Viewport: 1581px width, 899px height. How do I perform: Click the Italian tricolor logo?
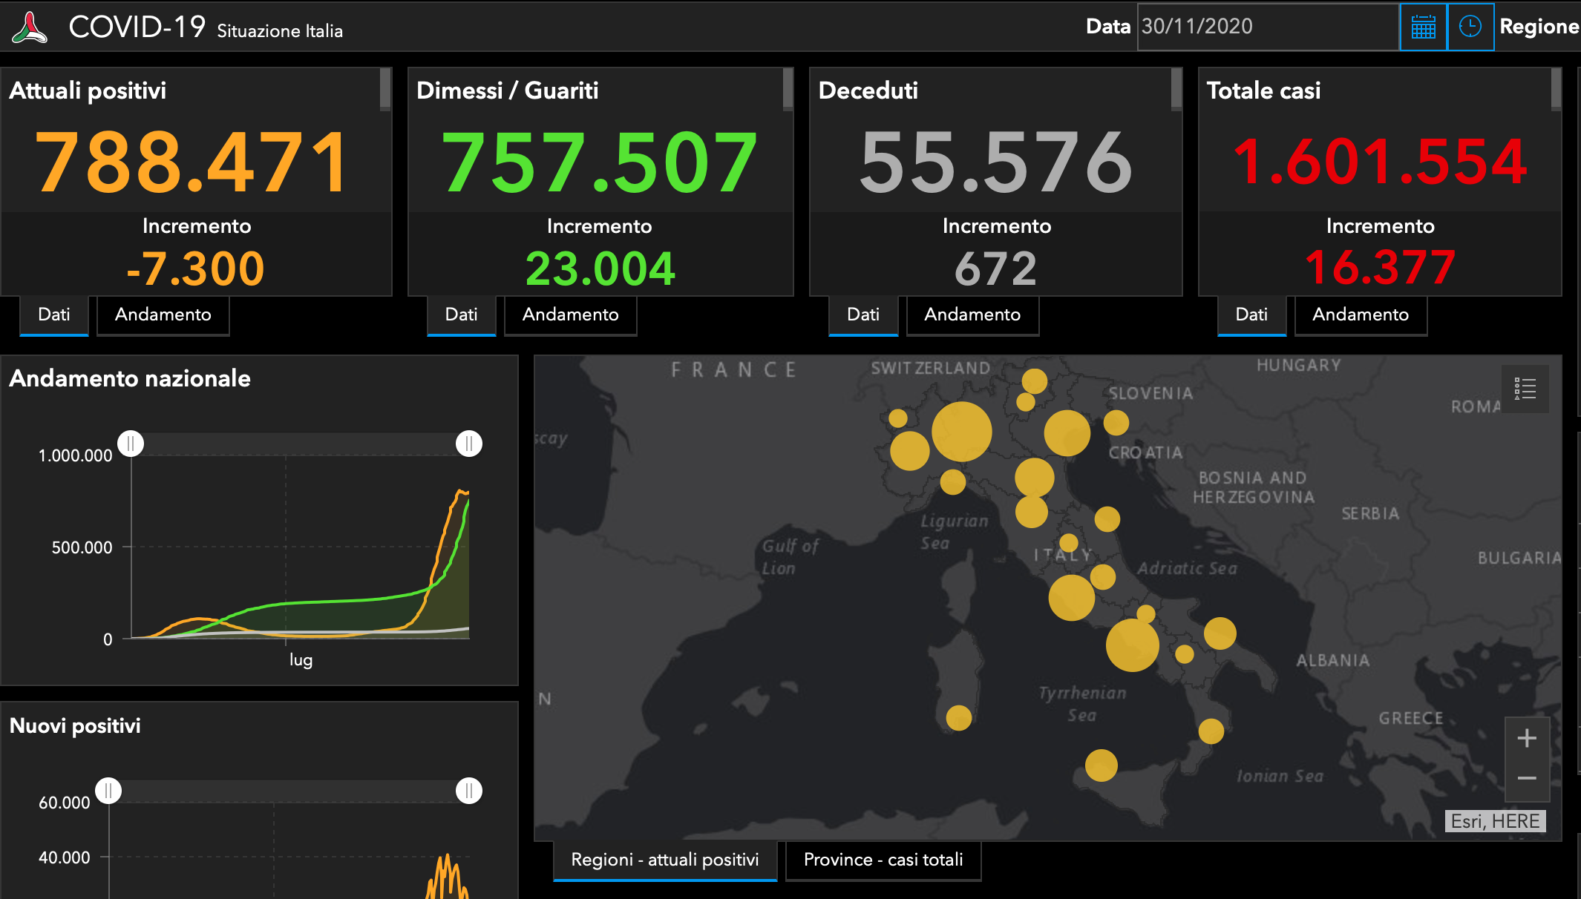(30, 27)
